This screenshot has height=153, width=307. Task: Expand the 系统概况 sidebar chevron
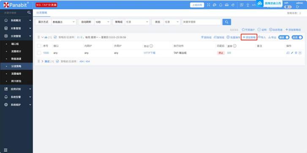tap(30, 20)
